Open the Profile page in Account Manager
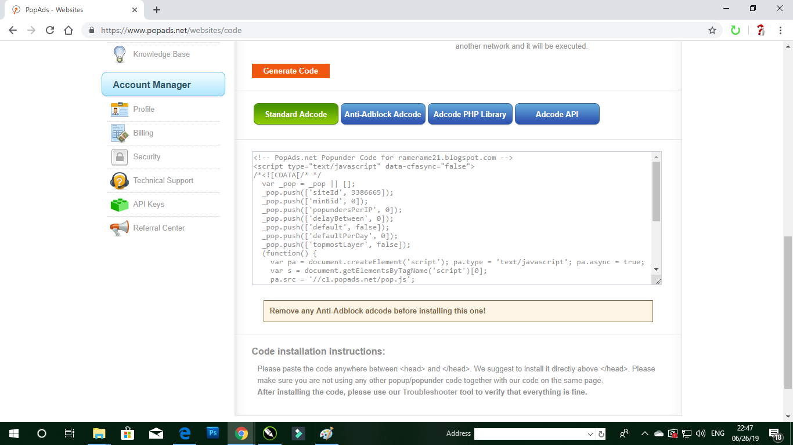793x445 pixels. point(143,109)
